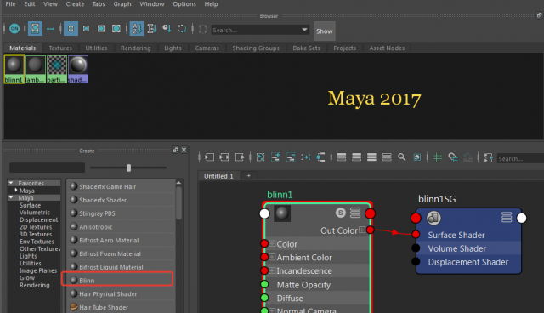Click the Create panel filter field
The image size is (544, 313).
(48, 168)
